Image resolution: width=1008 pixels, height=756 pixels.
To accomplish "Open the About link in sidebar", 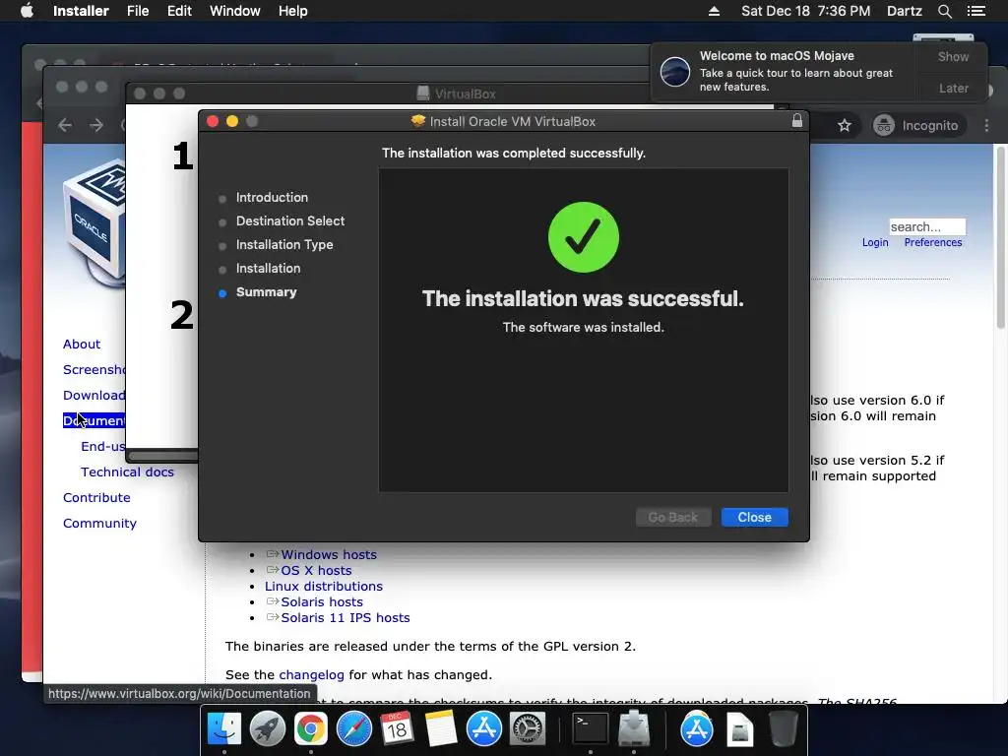I will [82, 344].
